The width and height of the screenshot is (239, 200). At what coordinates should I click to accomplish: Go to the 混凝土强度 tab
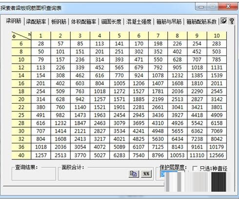[x=139, y=22]
